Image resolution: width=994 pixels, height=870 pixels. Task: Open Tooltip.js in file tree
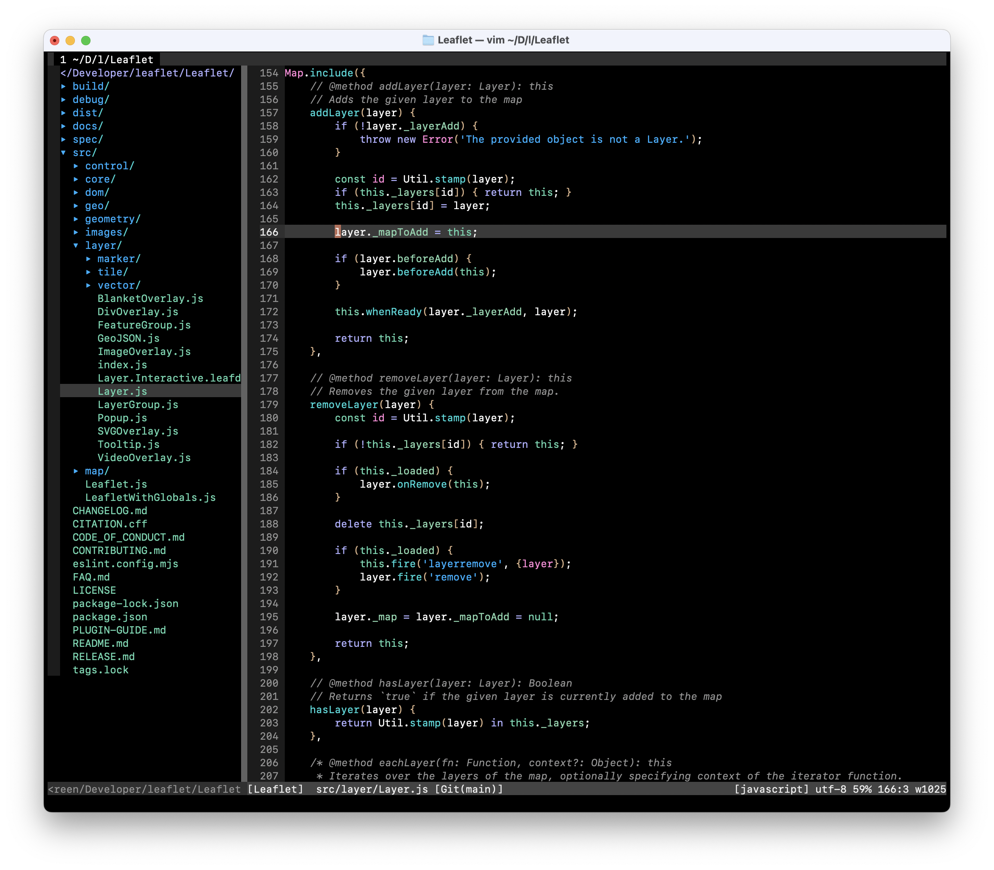click(x=129, y=445)
